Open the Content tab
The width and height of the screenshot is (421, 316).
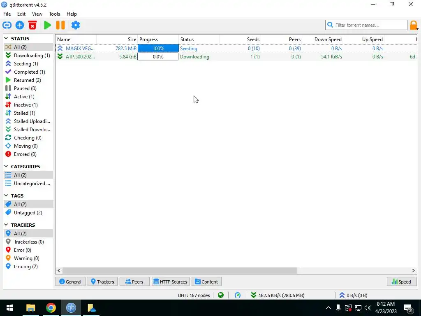click(x=206, y=281)
